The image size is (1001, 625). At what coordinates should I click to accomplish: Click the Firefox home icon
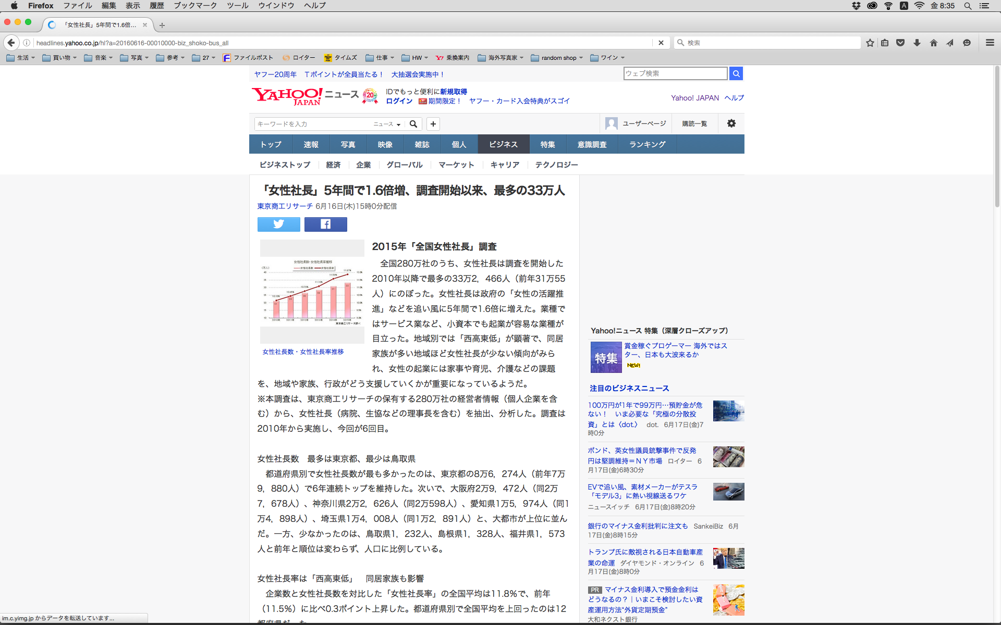(933, 43)
